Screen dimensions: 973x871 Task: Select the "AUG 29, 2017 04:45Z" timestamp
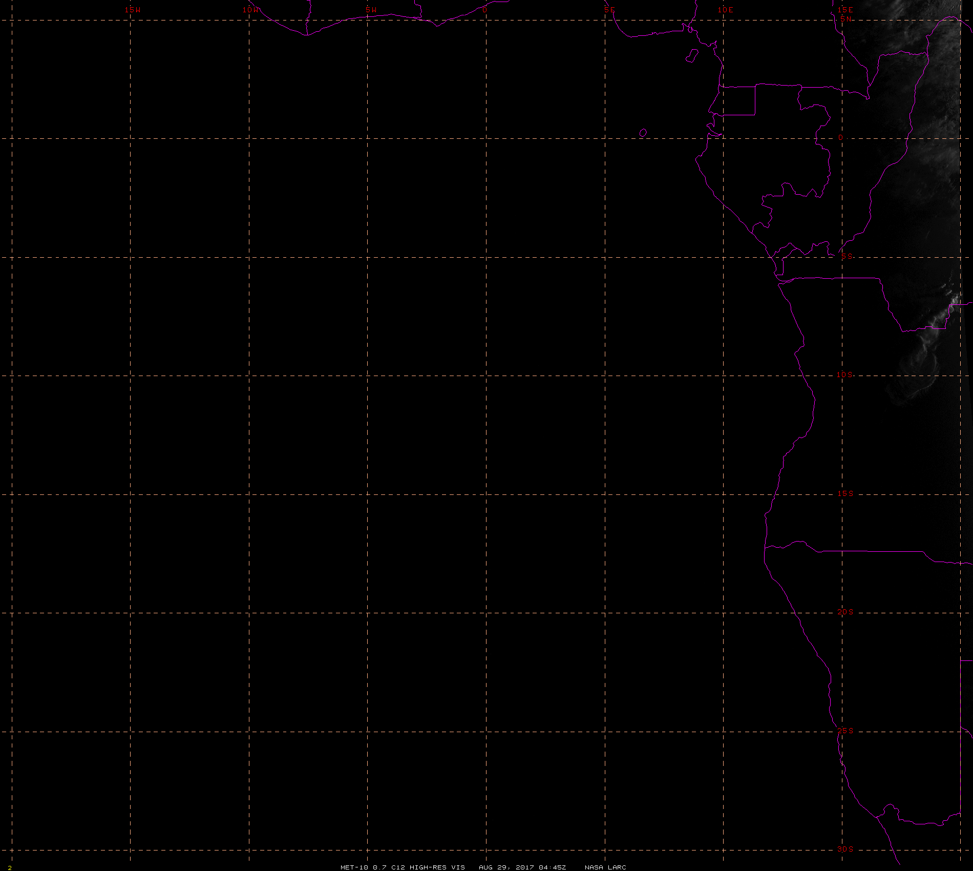[522, 867]
